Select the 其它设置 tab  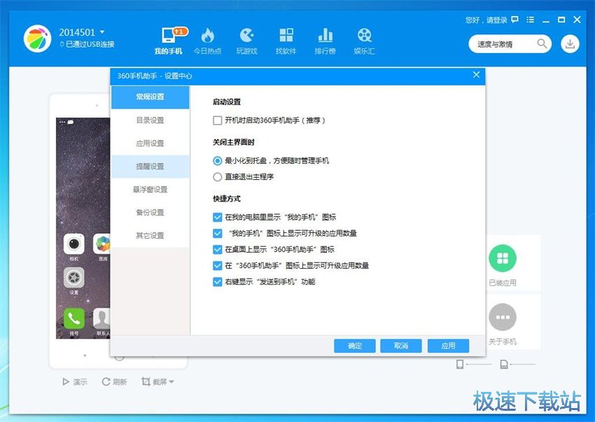click(x=150, y=236)
